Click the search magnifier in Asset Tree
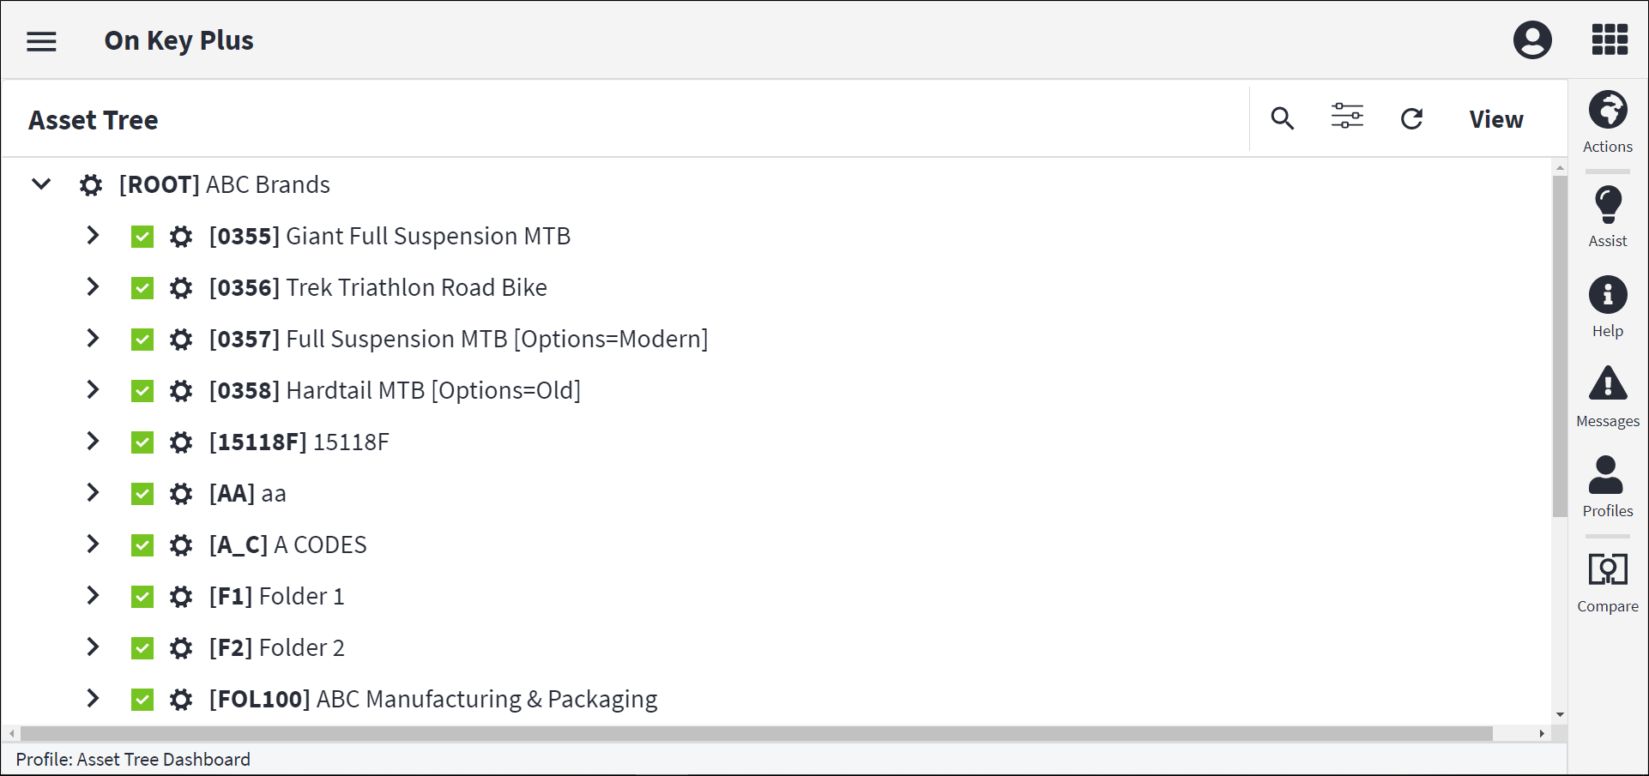 click(1283, 118)
